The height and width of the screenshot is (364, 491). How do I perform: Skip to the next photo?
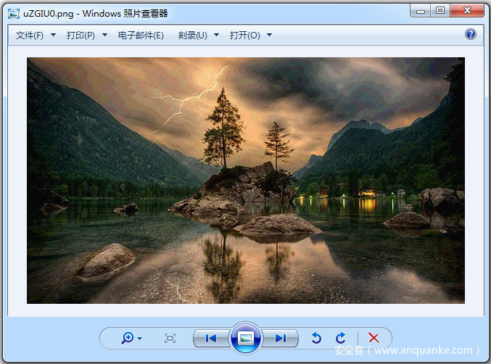(x=280, y=338)
